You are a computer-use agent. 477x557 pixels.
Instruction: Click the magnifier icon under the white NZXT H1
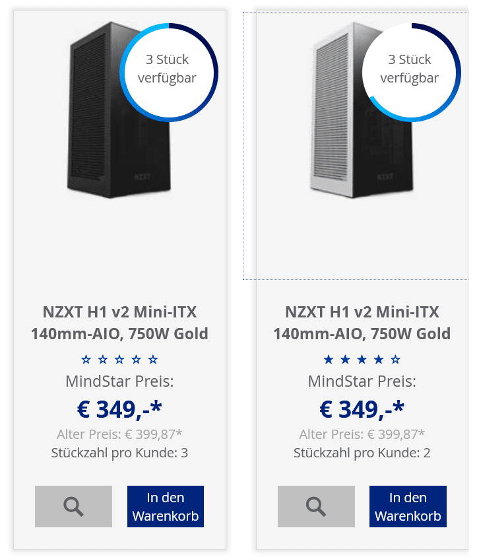(316, 506)
